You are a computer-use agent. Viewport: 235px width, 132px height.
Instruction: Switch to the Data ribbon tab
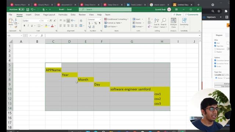click(x=73, y=15)
